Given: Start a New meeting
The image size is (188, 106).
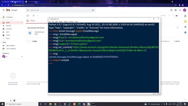Looking at the screenshot, I should pos(10,46).
